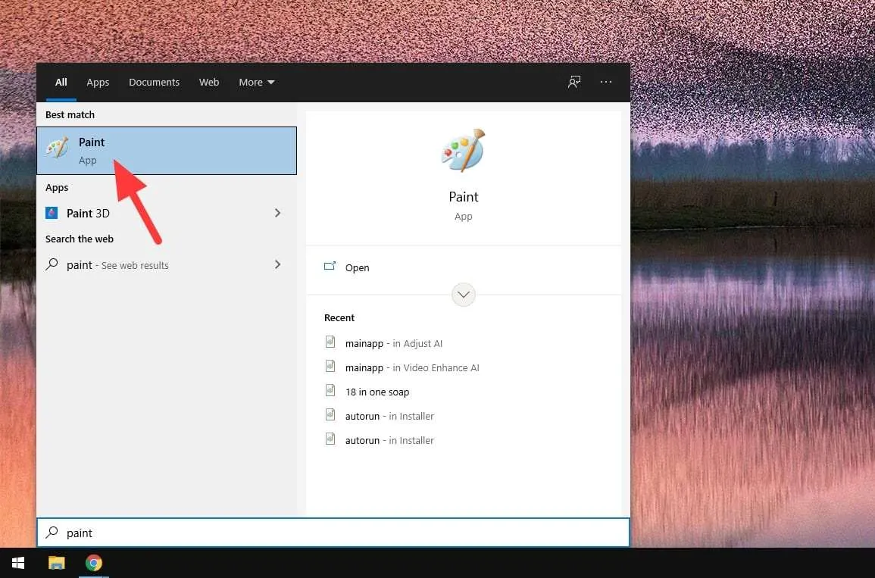
Task: Click the web search magnifier icon beside paint
Action: (52, 264)
